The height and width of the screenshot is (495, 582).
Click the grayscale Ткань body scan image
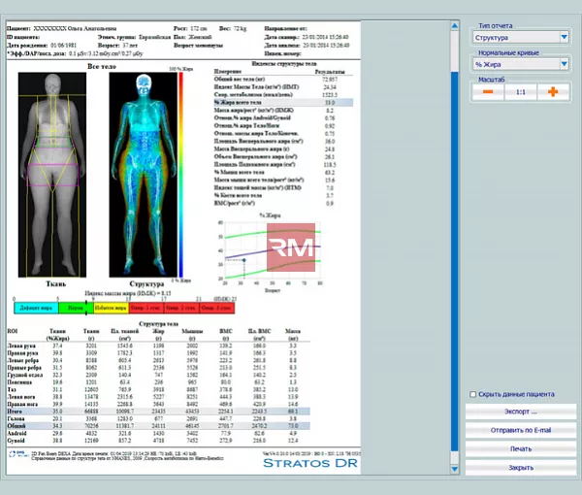[x=52, y=175]
